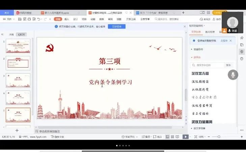Click the undo arrow in the toolbar
Image resolution: width=246 pixels, height=153 pixels.
39,20
